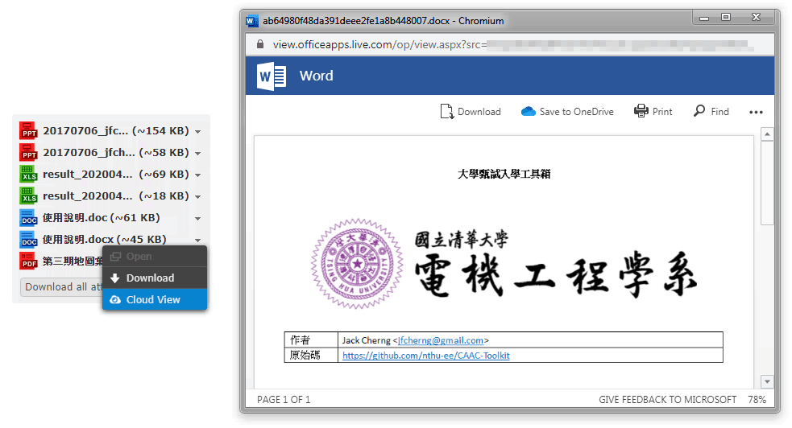Click the Download label in Word viewer toolbar
Viewport: 792px width, 428px height.
(x=479, y=112)
